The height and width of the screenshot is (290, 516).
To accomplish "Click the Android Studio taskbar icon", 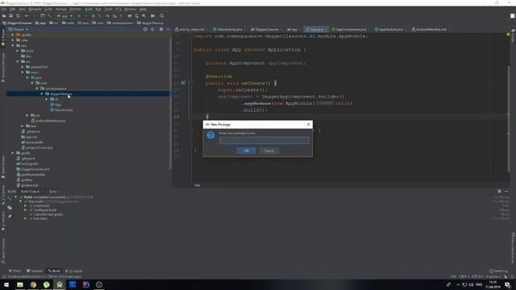I will point(60,284).
